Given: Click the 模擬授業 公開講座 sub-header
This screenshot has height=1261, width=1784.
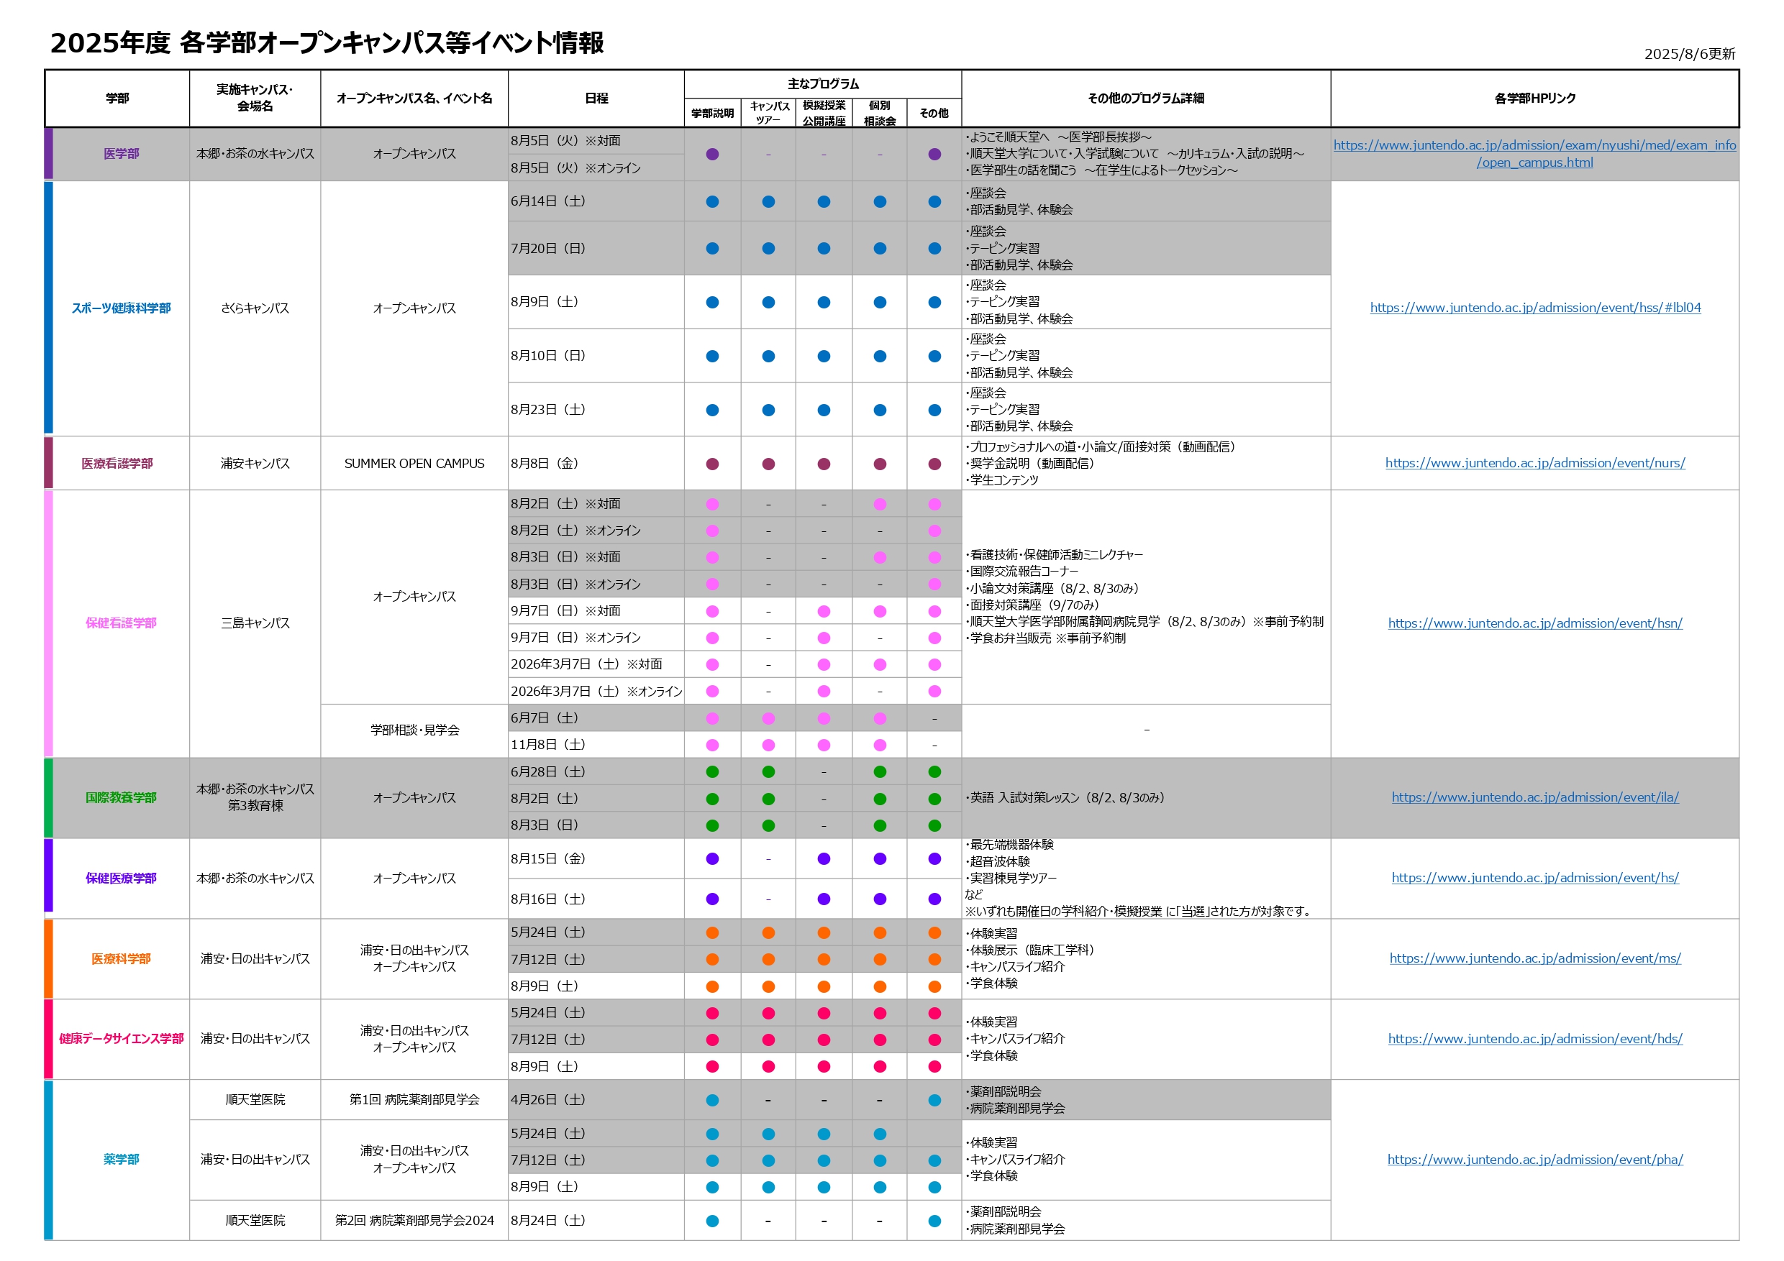Looking at the screenshot, I should pyautogui.click(x=824, y=114).
